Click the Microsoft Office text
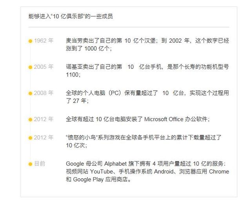 click(x=164, y=119)
